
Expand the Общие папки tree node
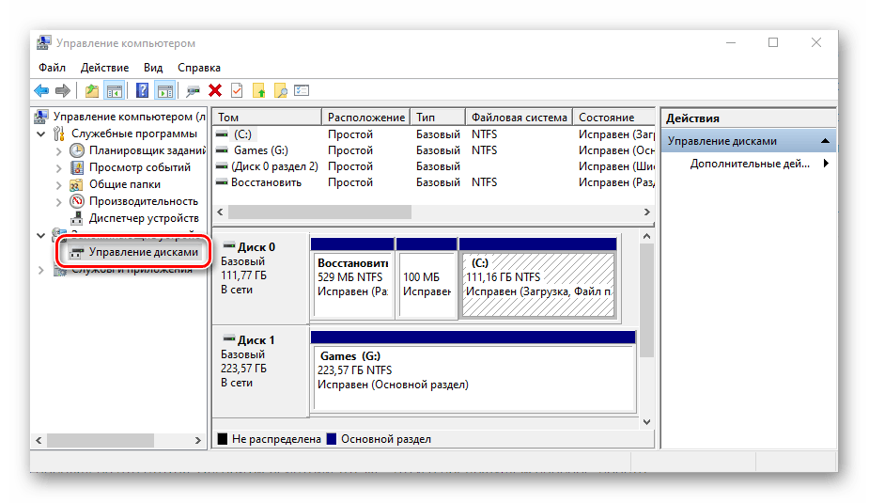tap(59, 184)
